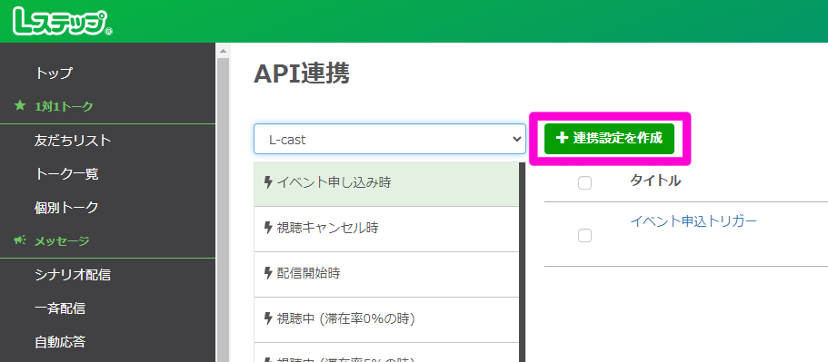Check the select-all checkbox beside タイトル
The width and height of the screenshot is (828, 362).
[x=584, y=183]
